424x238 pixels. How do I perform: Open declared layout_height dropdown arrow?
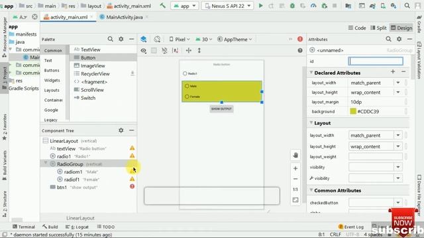coord(397,93)
